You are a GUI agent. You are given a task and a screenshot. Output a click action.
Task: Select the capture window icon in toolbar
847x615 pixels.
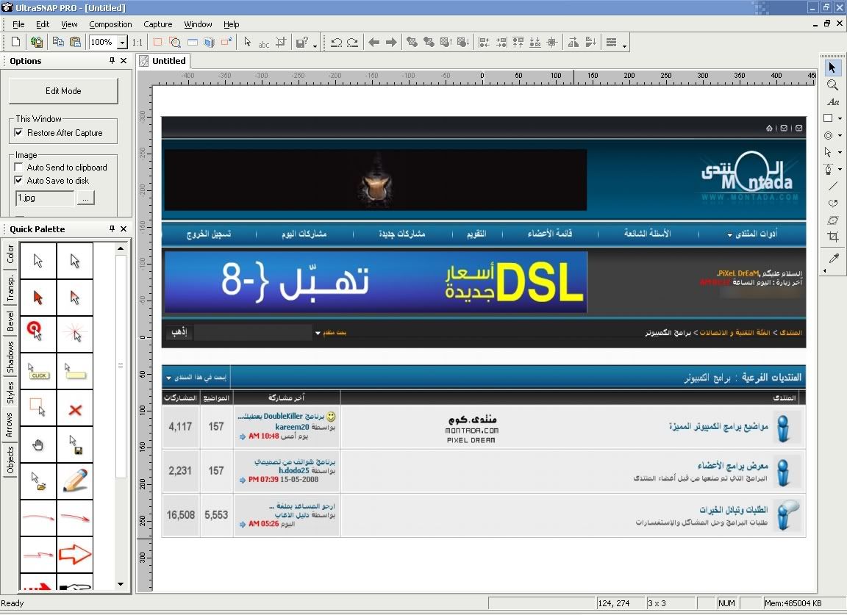pyautogui.click(x=193, y=42)
